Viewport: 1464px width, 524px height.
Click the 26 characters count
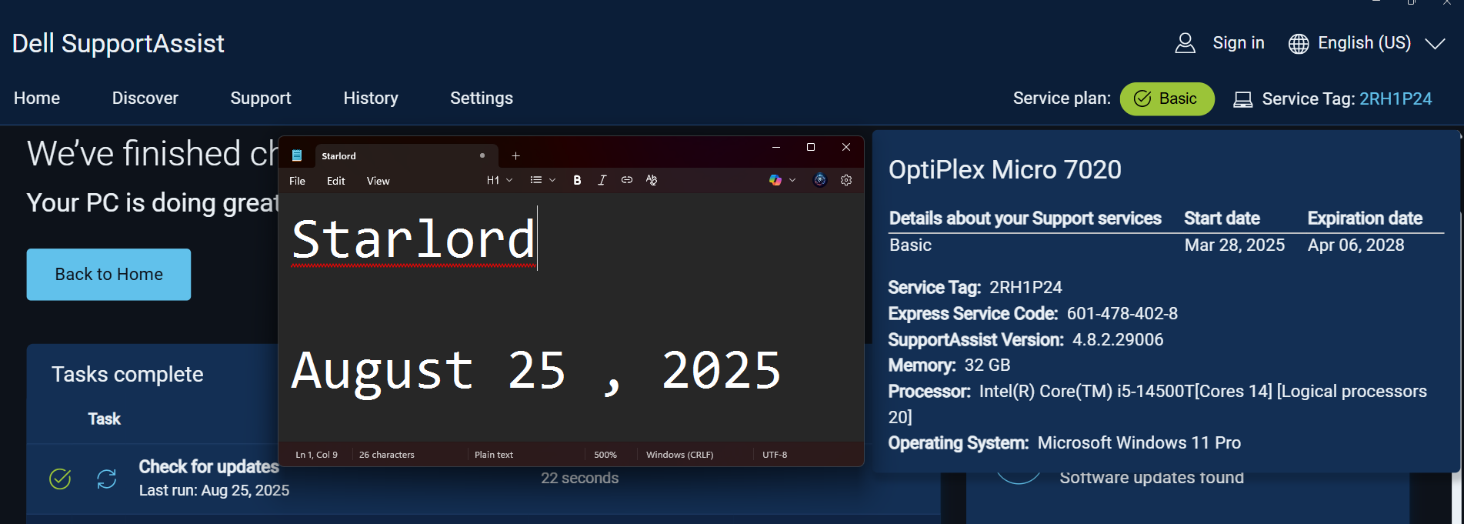386,455
